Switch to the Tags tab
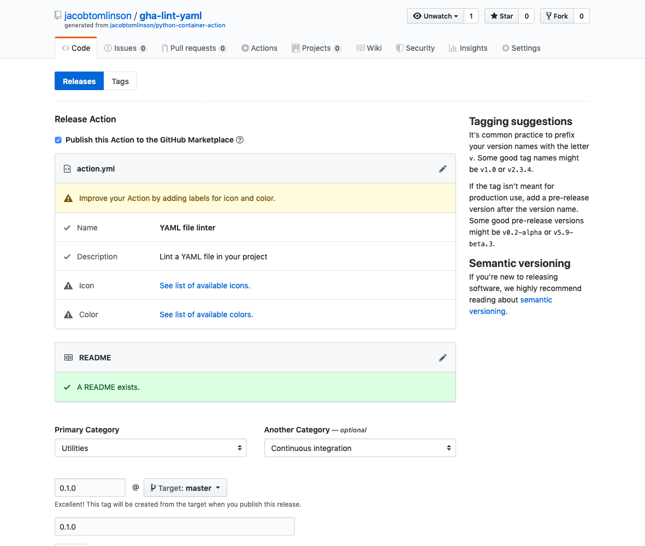This screenshot has height=546, width=645. click(120, 81)
